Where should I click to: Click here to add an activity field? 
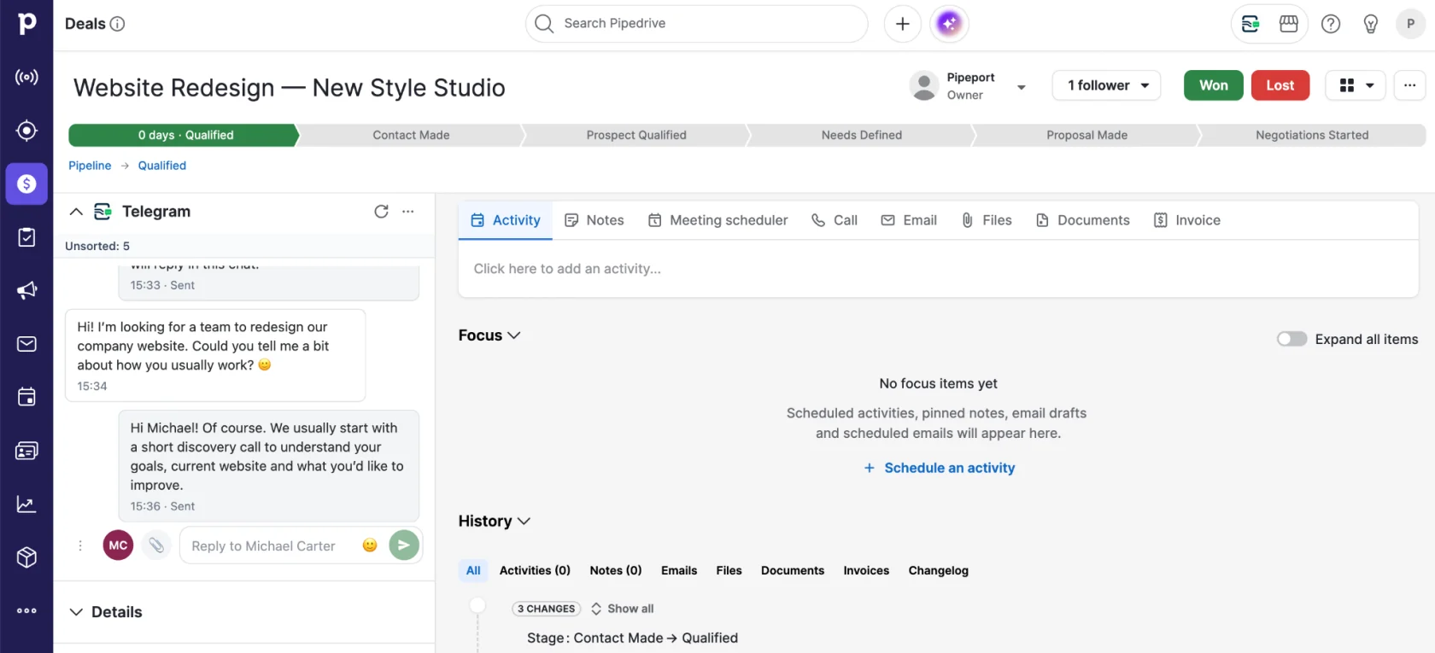pos(938,269)
